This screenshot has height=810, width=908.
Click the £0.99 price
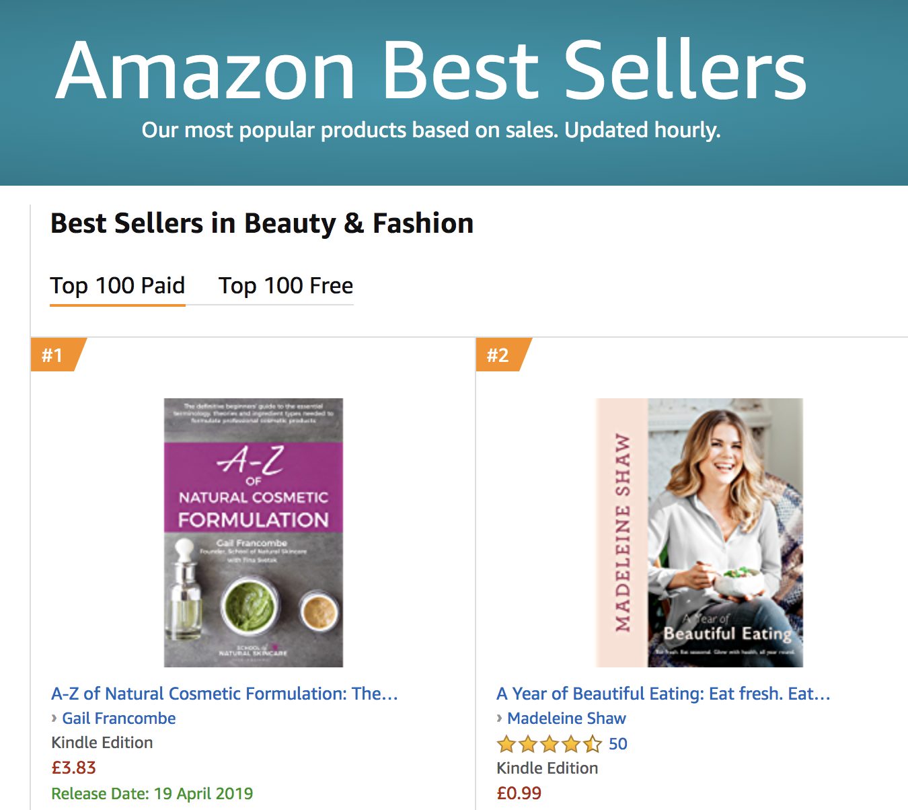[519, 793]
